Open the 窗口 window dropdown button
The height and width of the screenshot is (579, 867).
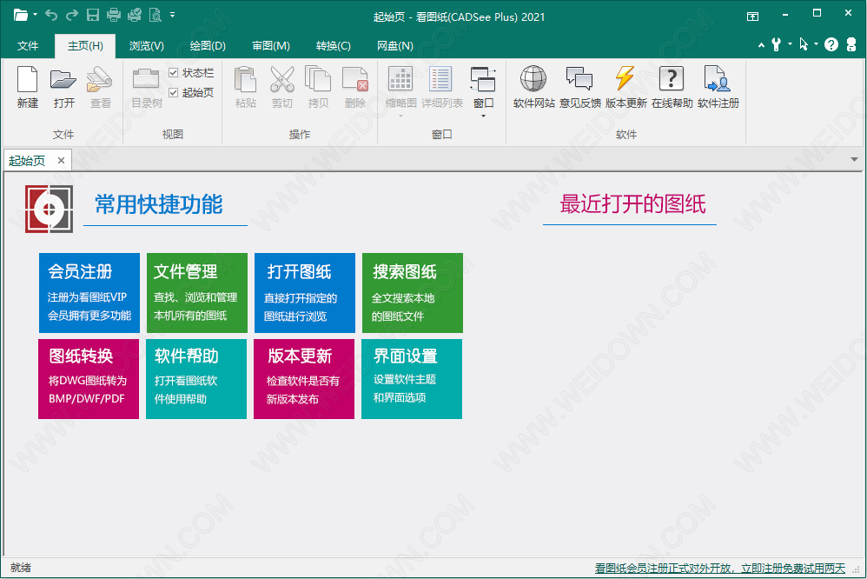click(x=483, y=91)
